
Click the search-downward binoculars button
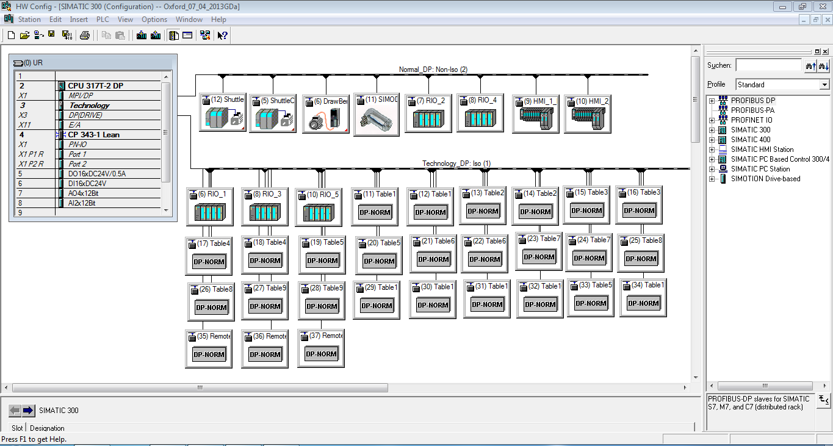click(x=823, y=65)
